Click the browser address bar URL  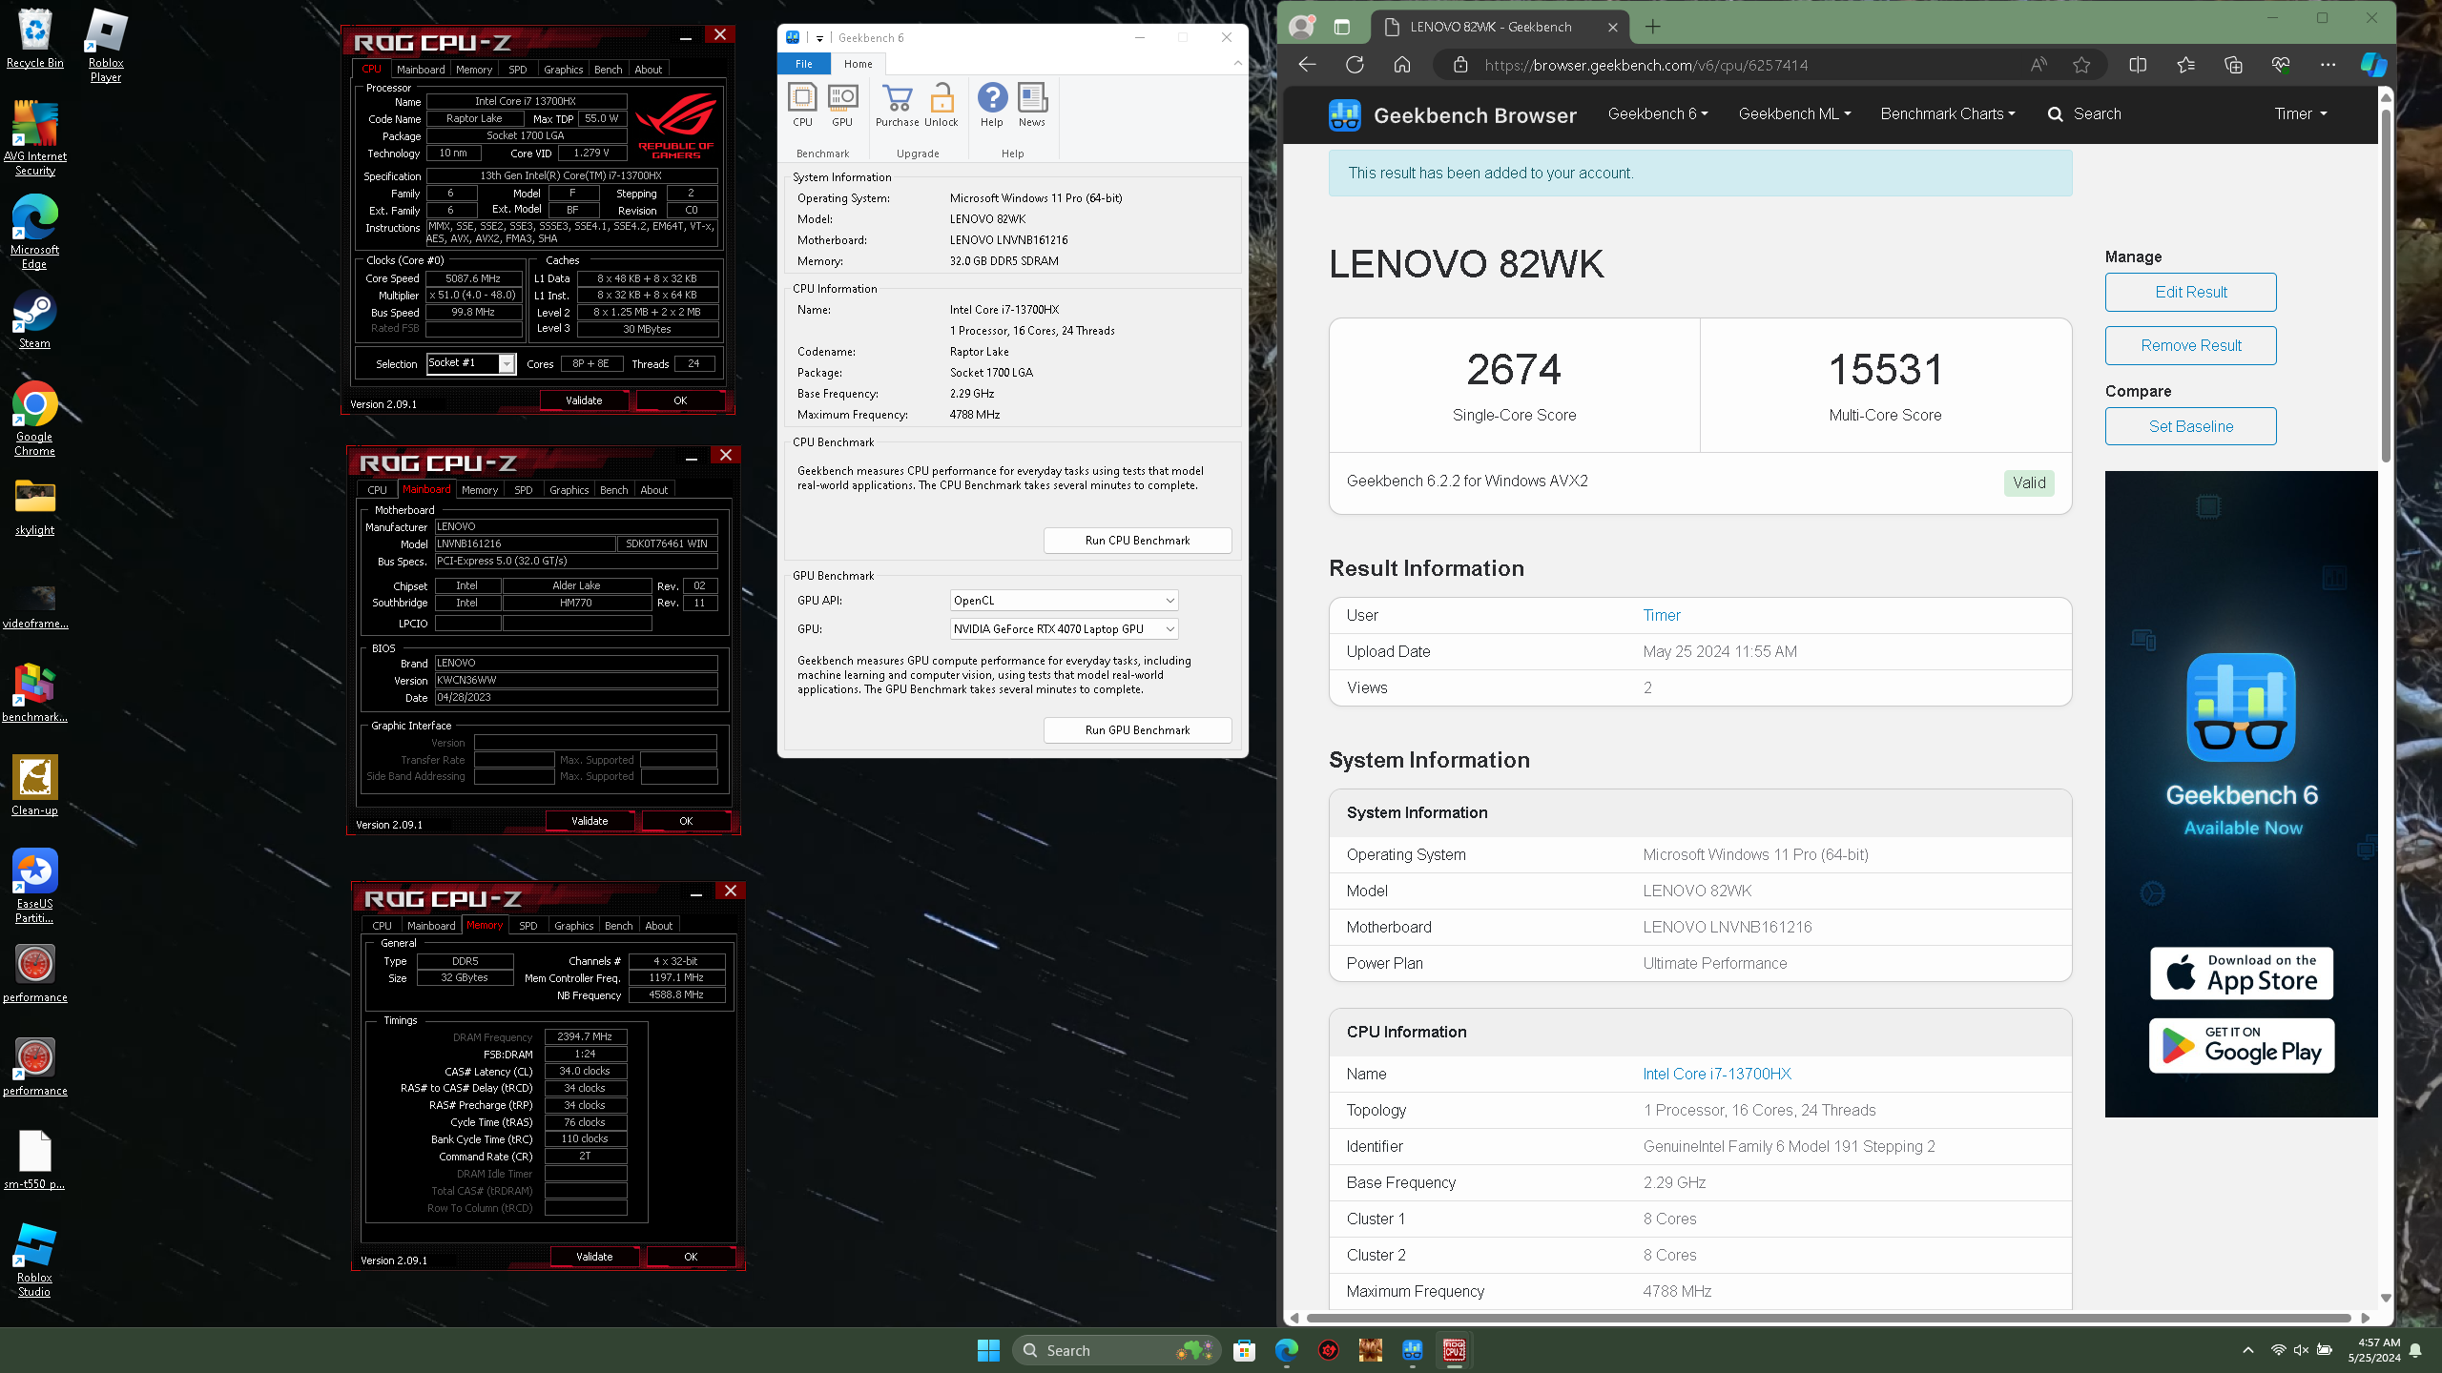1645,65
